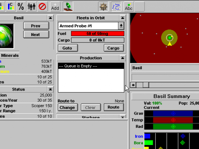
Task: Click the horizontal scrollbar thumb below the map
Action: pyautogui.click(x=146, y=85)
